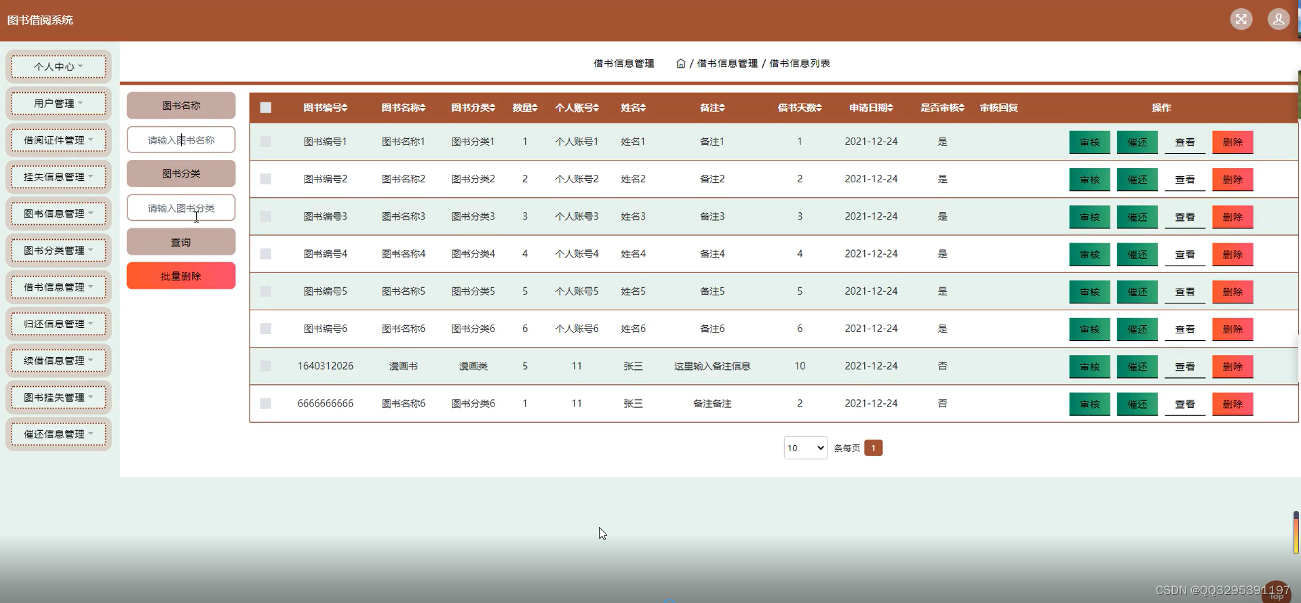Sort by 图书名称 column header arrows
Viewport: 1301px width, 603px height.
(423, 108)
